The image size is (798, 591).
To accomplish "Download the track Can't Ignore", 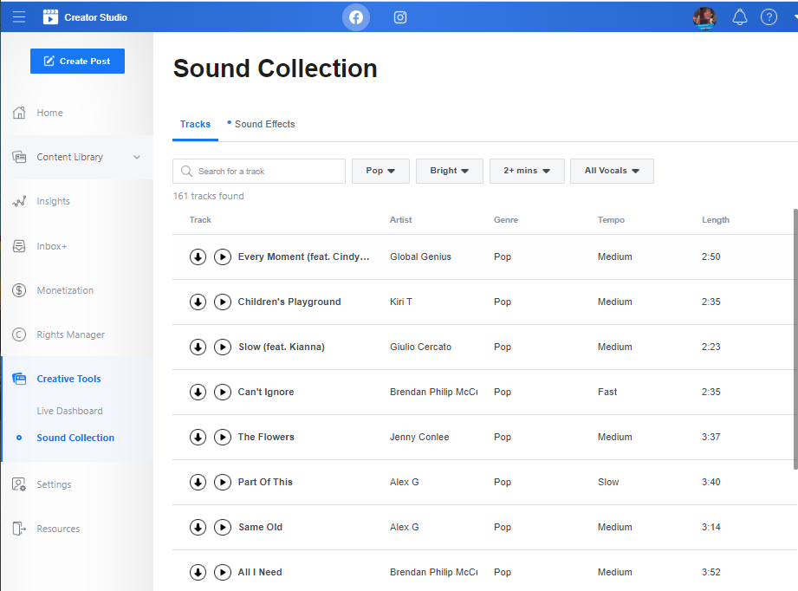I will coord(198,392).
